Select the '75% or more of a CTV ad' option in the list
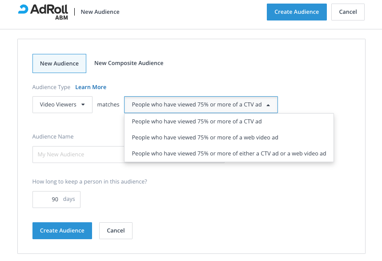This screenshot has width=382, height=261. pyautogui.click(x=197, y=121)
